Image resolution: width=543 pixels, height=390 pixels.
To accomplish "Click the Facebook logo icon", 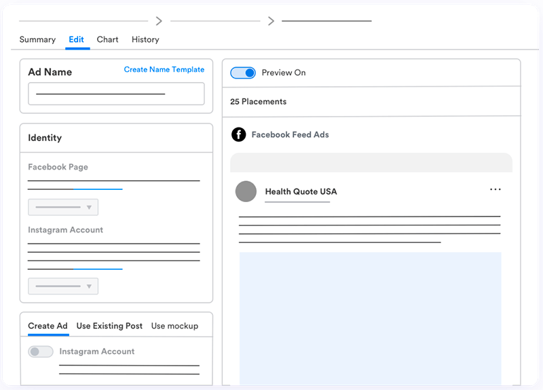I will (x=238, y=134).
